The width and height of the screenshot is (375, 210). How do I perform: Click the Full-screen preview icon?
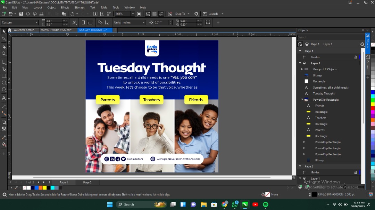(139, 14)
